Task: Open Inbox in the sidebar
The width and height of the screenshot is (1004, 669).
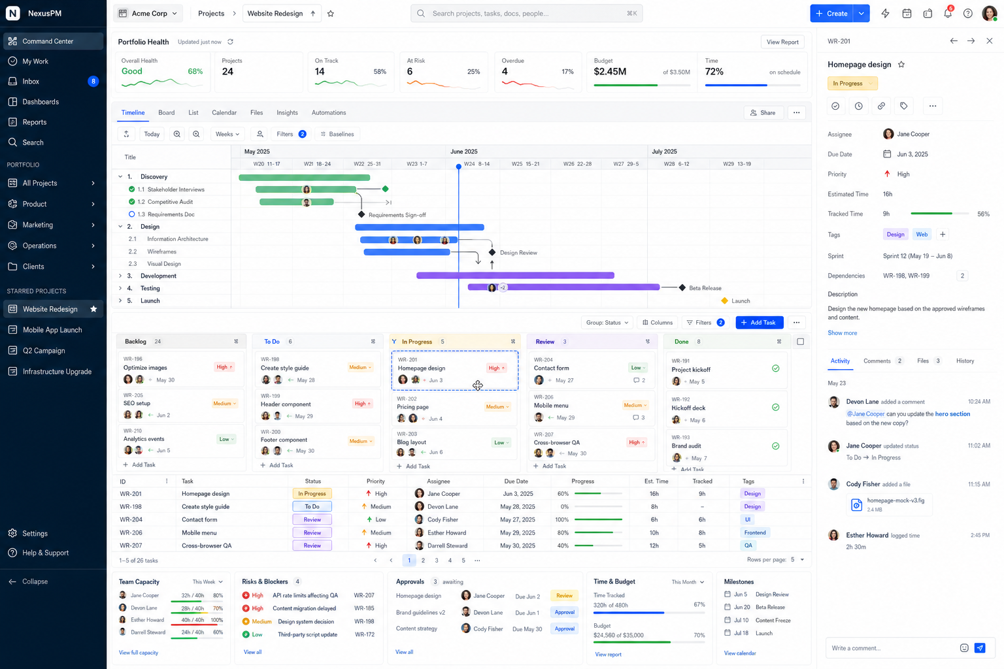Action: coord(54,82)
